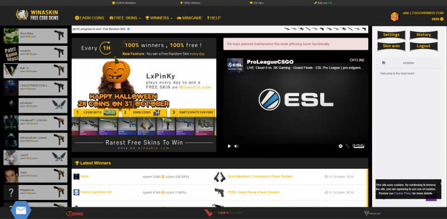Click the Twitch logo in player
Viewport: 447px width, 219px height.
click(358, 146)
